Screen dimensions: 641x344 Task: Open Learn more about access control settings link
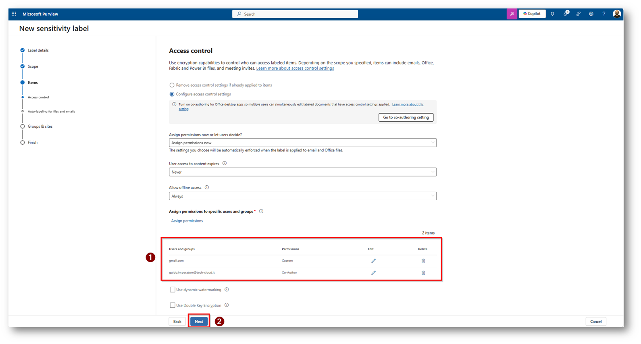tap(295, 68)
